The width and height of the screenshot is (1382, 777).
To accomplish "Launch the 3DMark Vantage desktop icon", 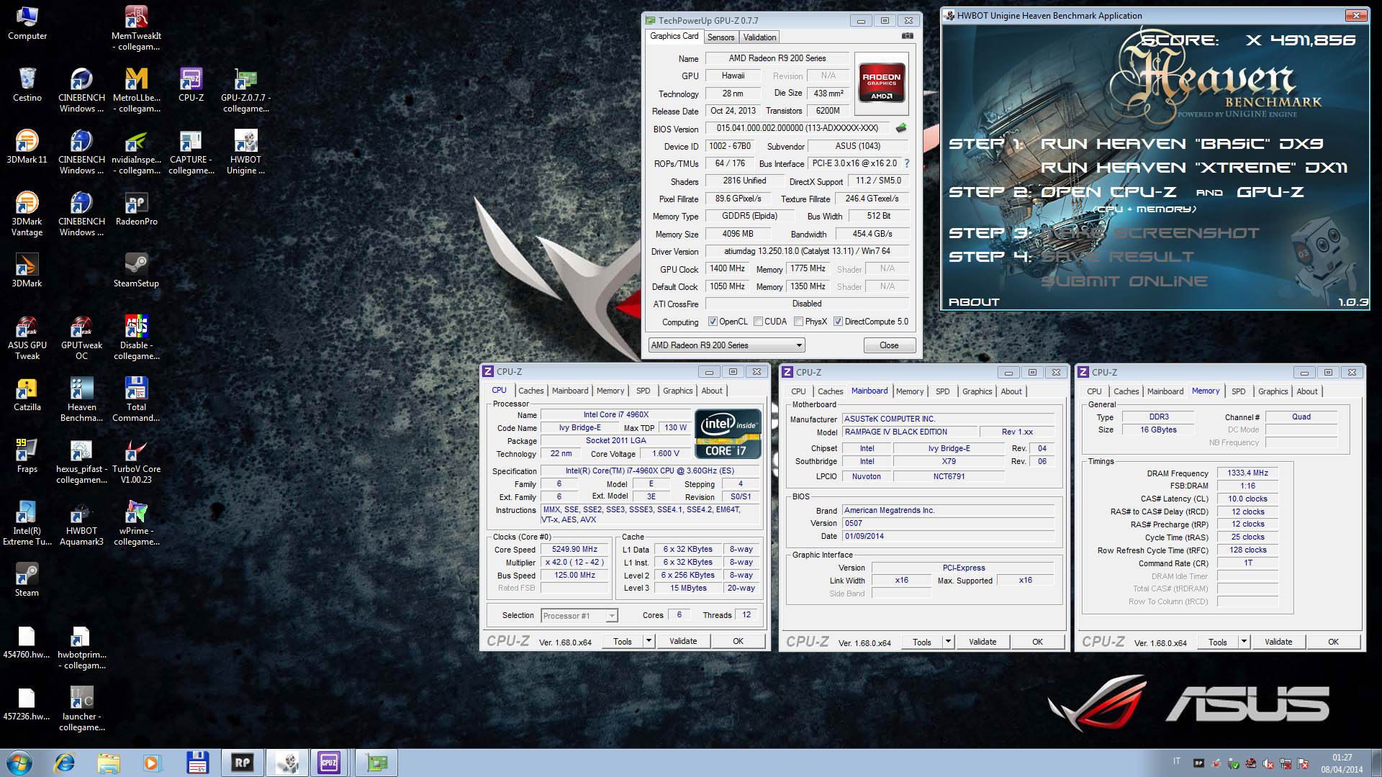I will click(x=27, y=214).
